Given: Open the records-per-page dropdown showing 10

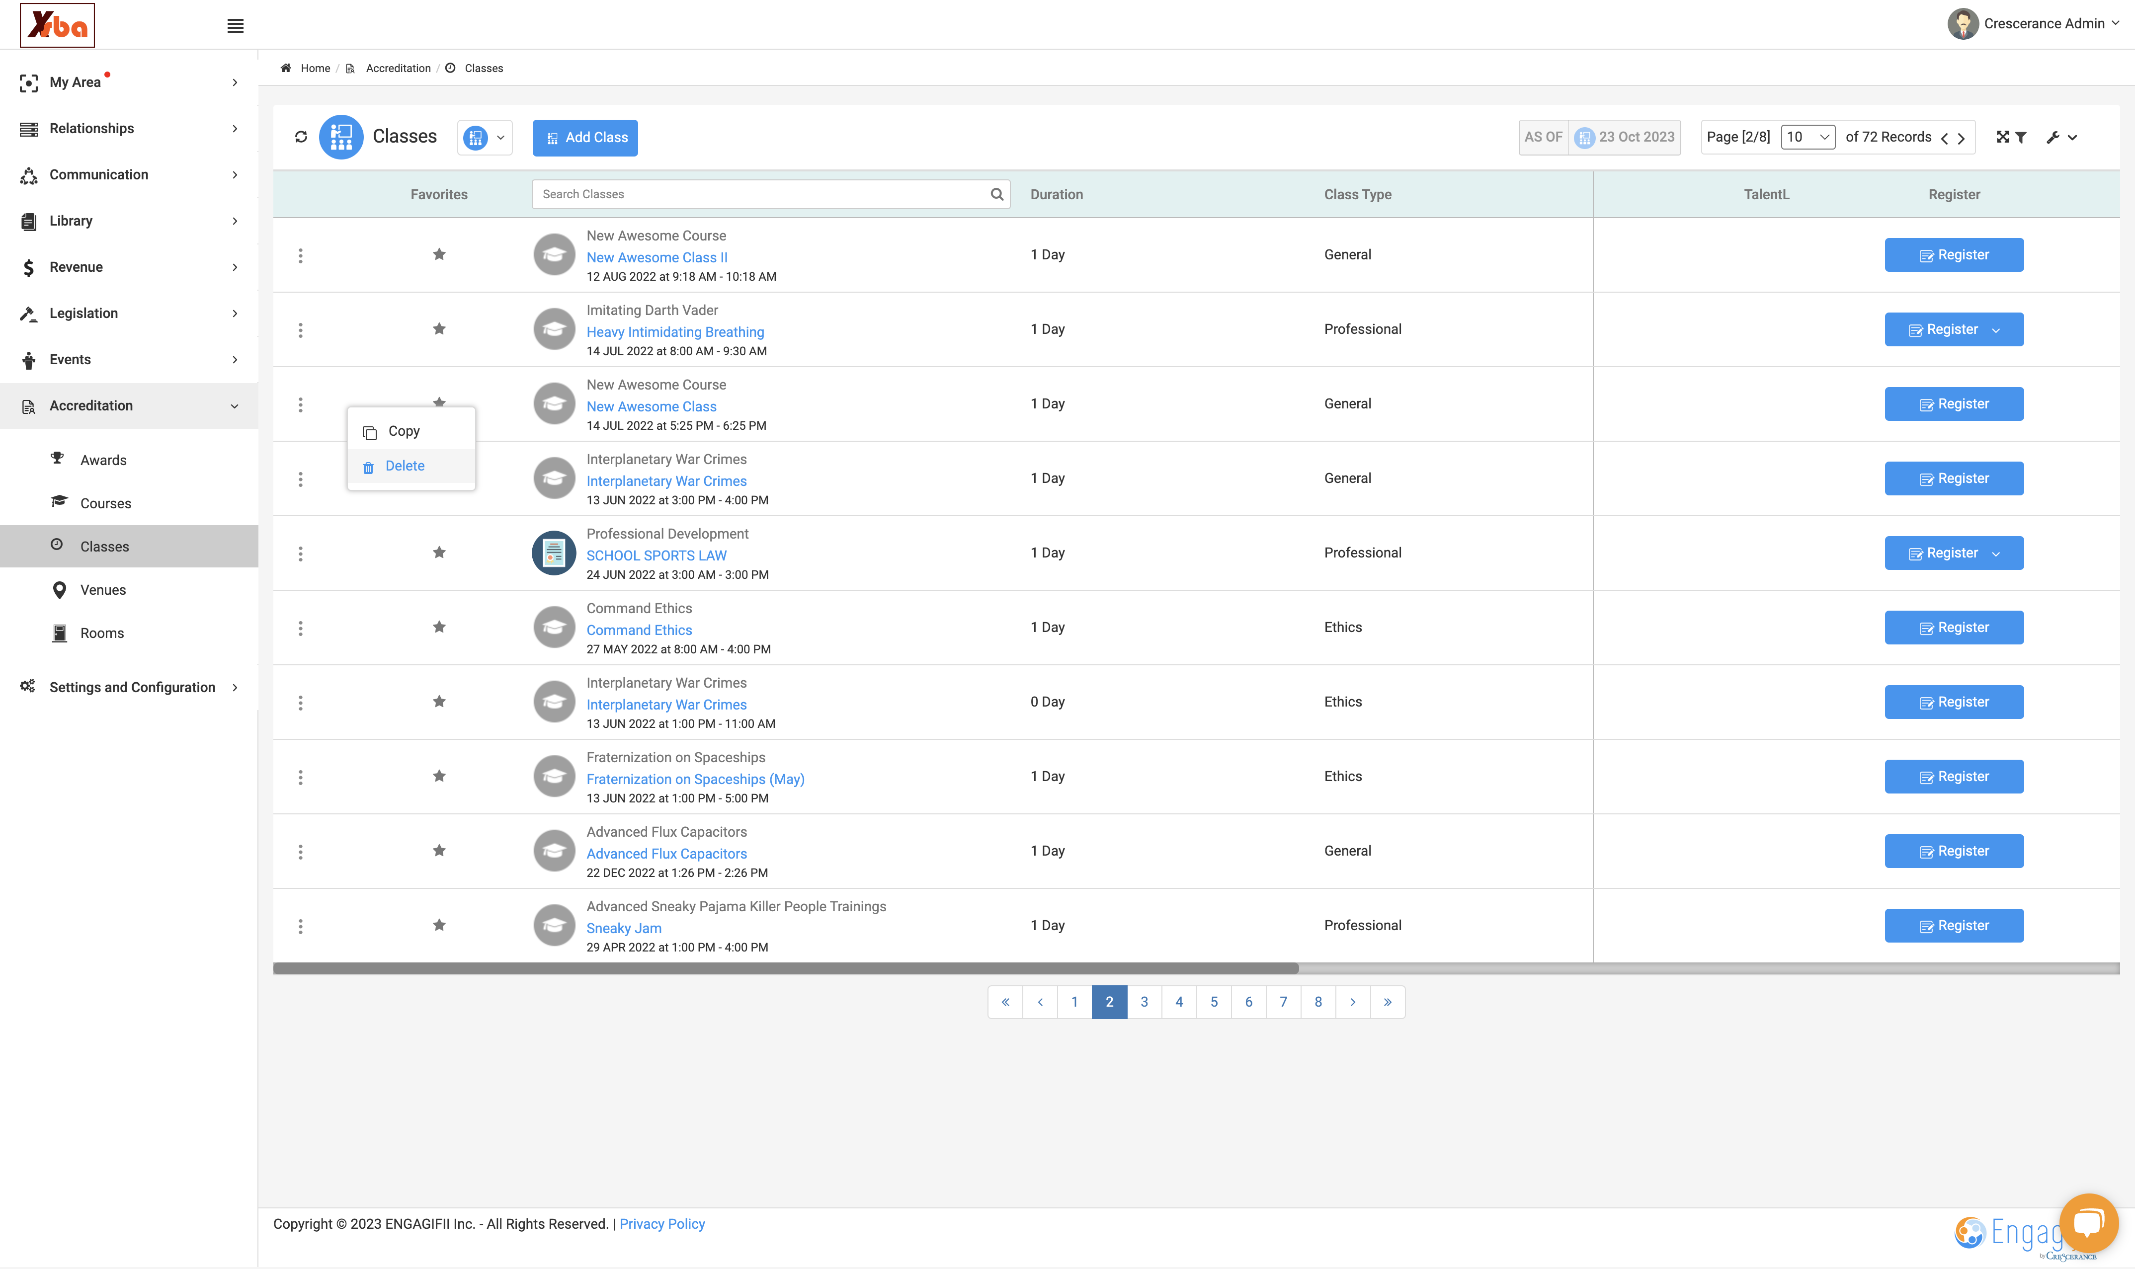Looking at the screenshot, I should point(1807,137).
